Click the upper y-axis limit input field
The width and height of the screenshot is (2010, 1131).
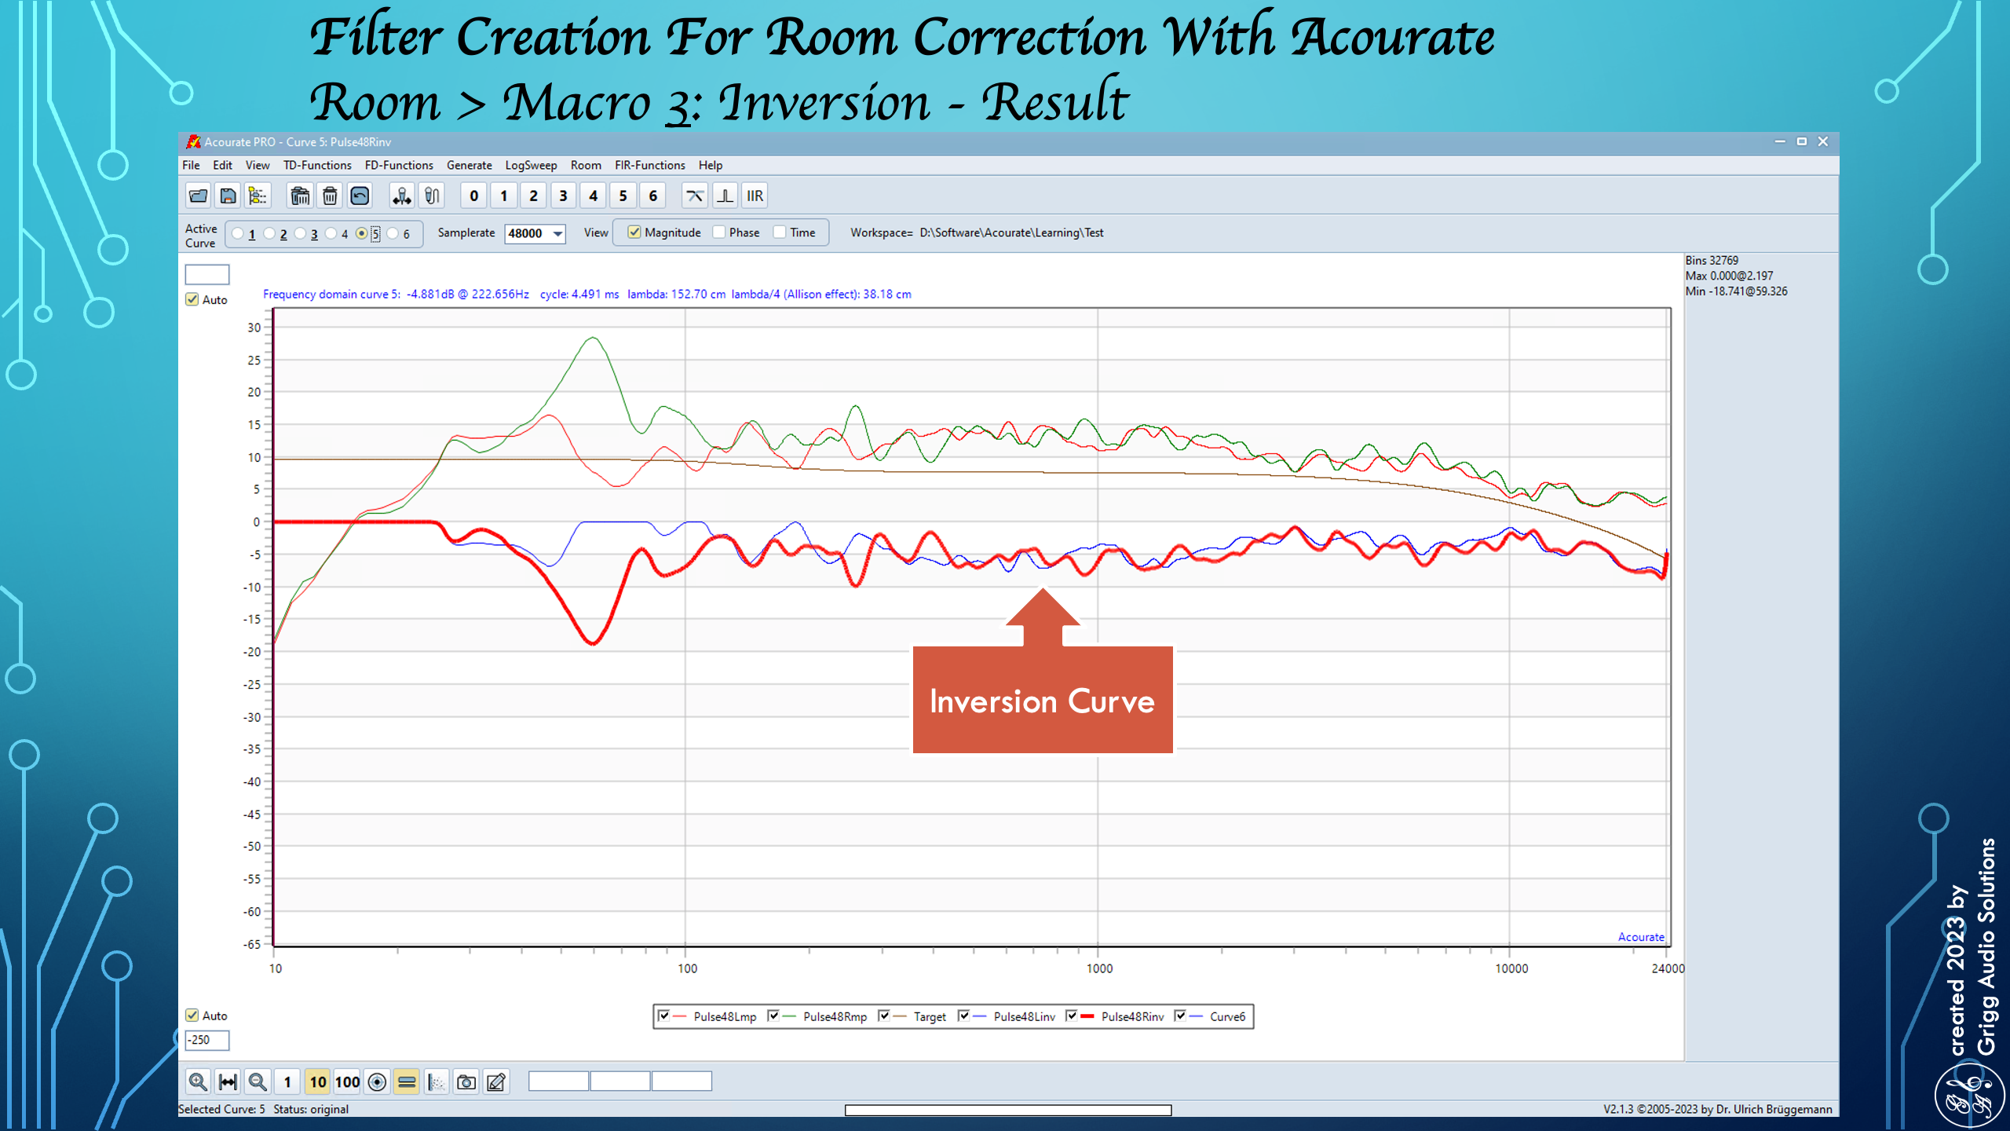(207, 274)
